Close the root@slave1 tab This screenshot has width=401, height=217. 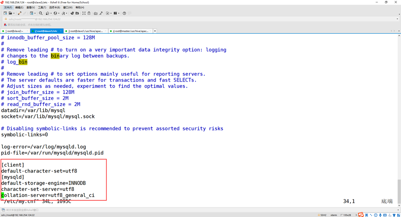point(105,31)
